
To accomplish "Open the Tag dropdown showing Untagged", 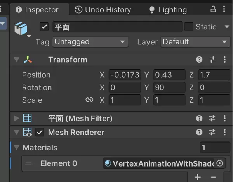I will click(90, 42).
